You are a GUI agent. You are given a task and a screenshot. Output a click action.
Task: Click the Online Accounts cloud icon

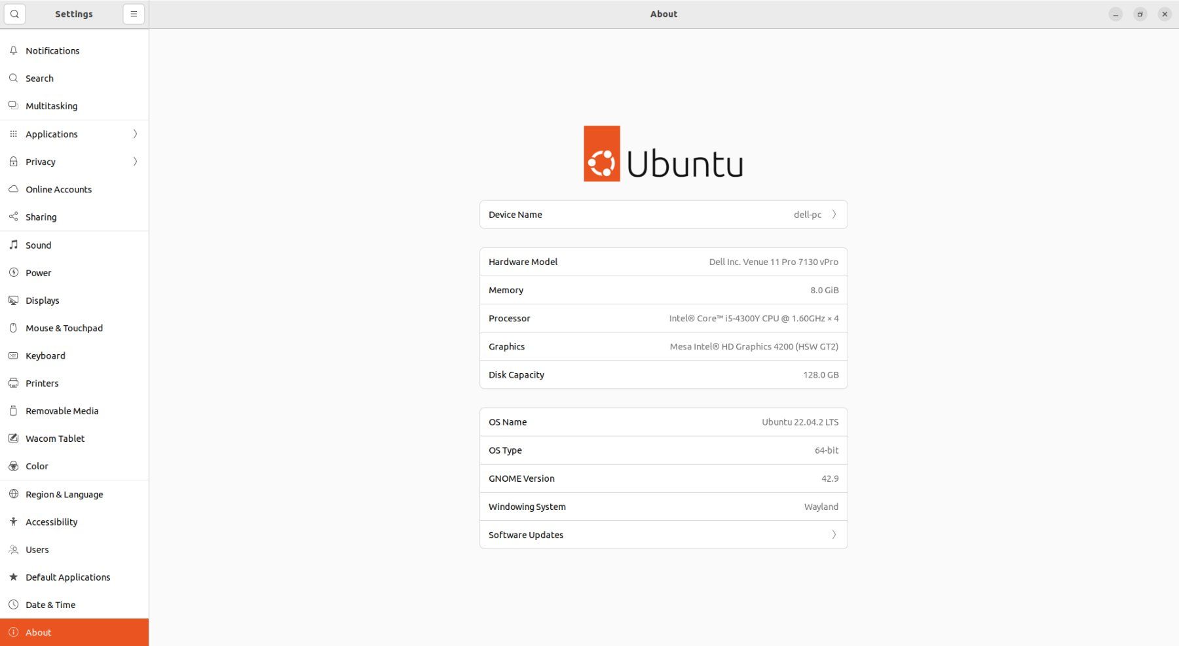point(13,189)
